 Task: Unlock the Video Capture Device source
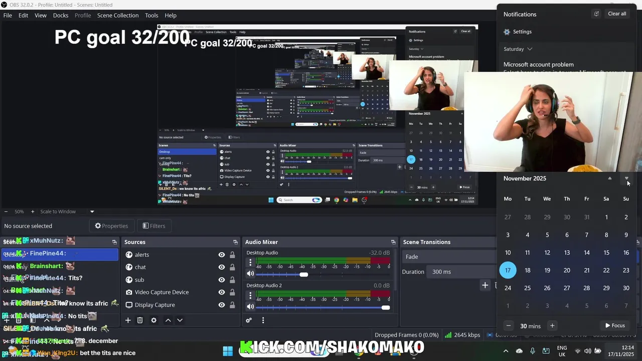[x=232, y=292]
